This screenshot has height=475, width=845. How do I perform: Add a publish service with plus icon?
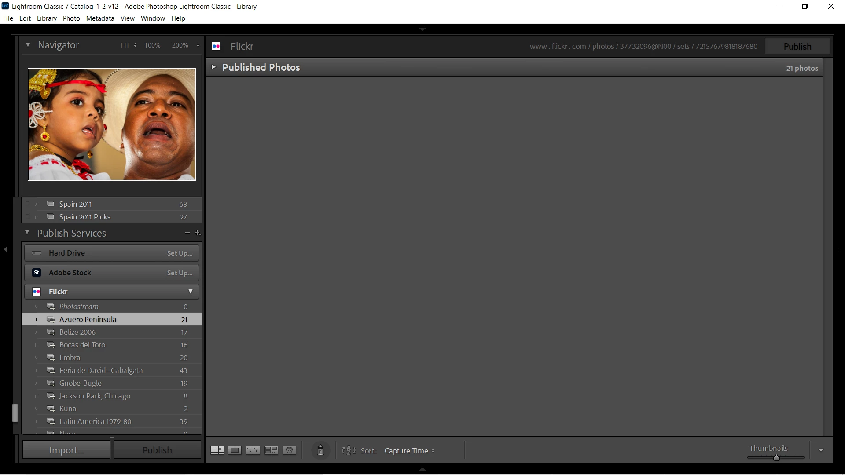click(198, 233)
